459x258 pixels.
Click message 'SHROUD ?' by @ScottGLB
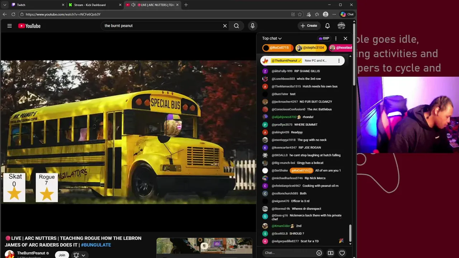point(297,234)
